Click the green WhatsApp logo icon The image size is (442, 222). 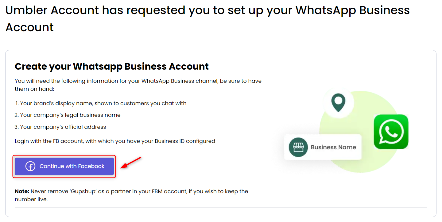click(x=391, y=132)
